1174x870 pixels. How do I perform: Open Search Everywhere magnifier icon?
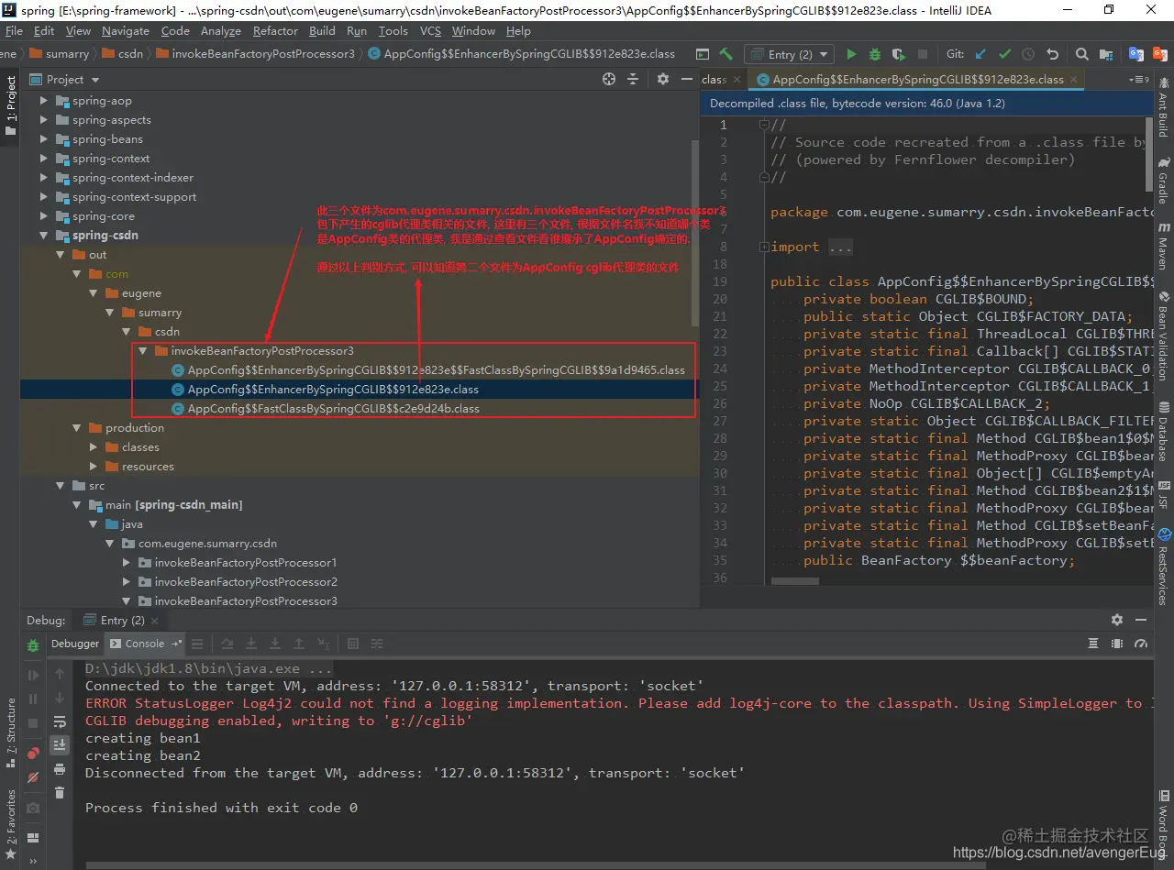tap(1082, 54)
